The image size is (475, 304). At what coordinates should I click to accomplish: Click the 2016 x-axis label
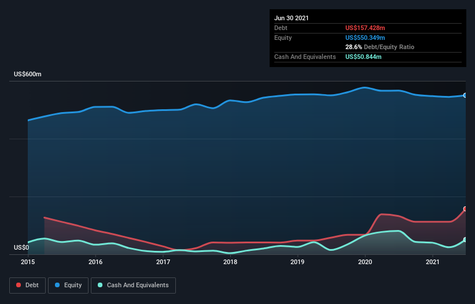95,262
